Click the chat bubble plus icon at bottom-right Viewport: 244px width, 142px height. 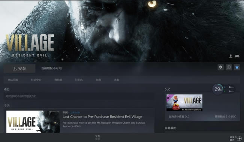click(240, 138)
